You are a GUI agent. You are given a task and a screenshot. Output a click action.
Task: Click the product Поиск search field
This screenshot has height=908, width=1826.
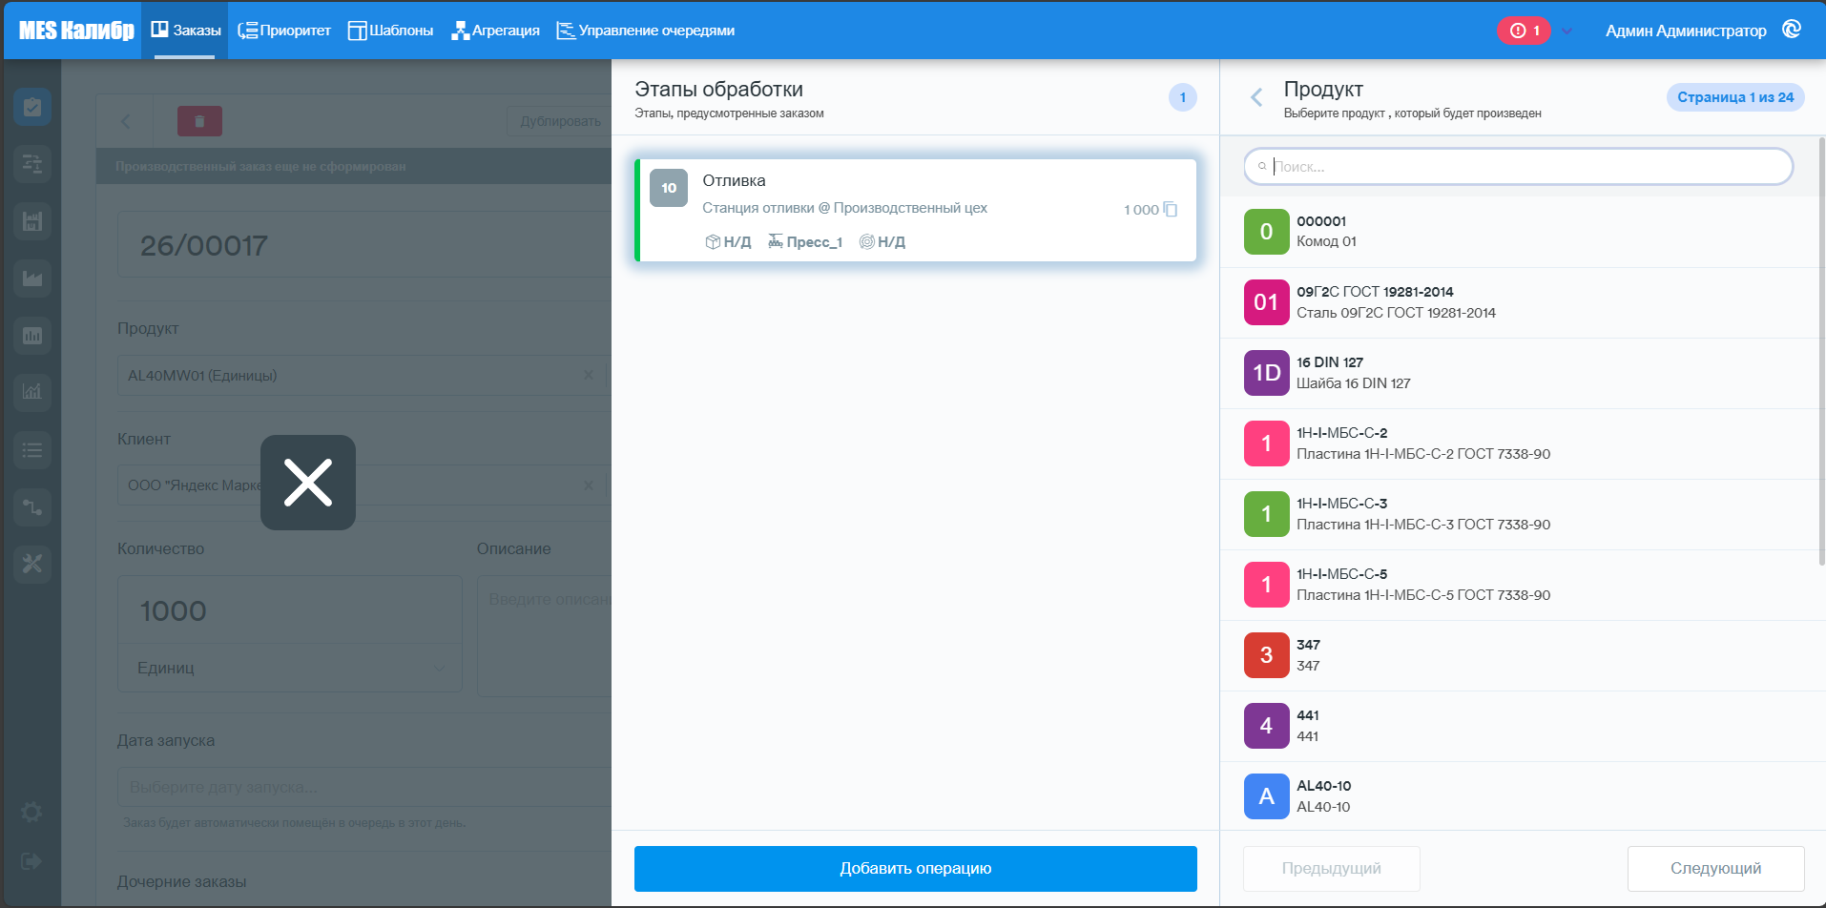(1518, 166)
